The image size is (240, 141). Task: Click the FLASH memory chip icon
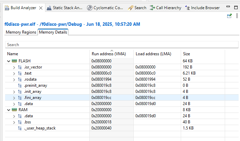click(14, 61)
